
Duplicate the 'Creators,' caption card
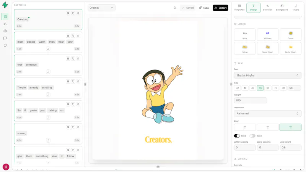point(73,13)
